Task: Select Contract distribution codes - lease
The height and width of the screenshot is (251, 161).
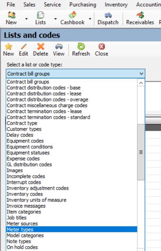Action: tap(72, 94)
